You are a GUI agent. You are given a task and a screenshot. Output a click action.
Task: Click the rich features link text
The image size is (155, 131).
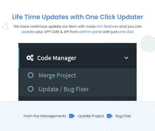[107, 26]
